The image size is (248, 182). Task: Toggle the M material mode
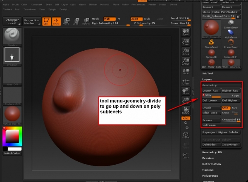point(119,19)
